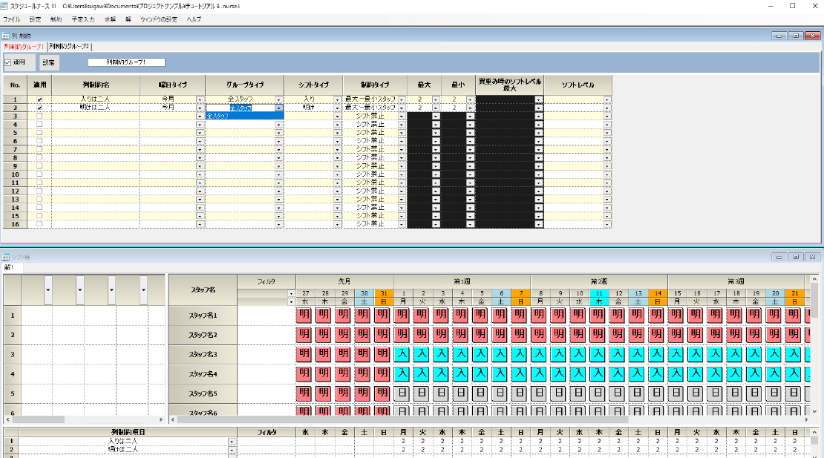Screen dimensions: 824x458
Task: Open the ファイル menu
Action: pos(12,19)
